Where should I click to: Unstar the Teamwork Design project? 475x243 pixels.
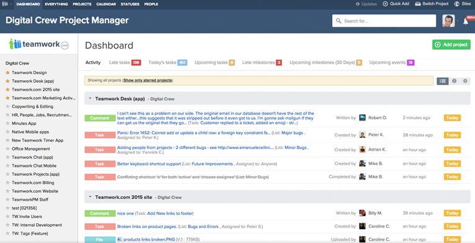point(7,73)
